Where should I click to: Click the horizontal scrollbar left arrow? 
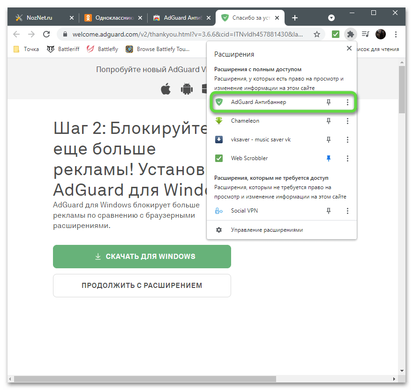tap(10, 379)
